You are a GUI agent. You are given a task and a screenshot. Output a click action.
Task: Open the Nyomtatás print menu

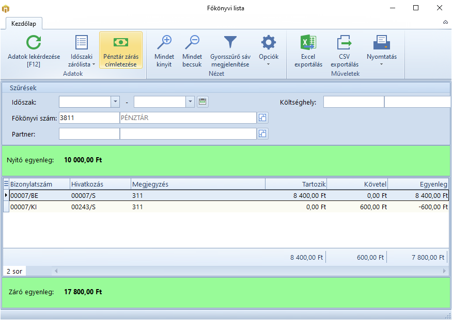tap(381, 50)
